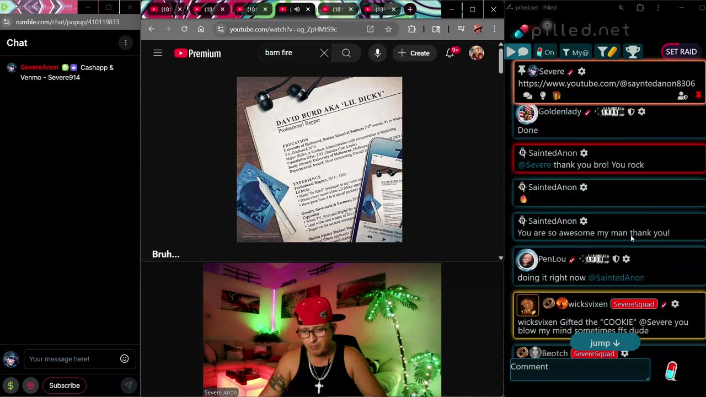Click the SET RAID button

coord(681,51)
